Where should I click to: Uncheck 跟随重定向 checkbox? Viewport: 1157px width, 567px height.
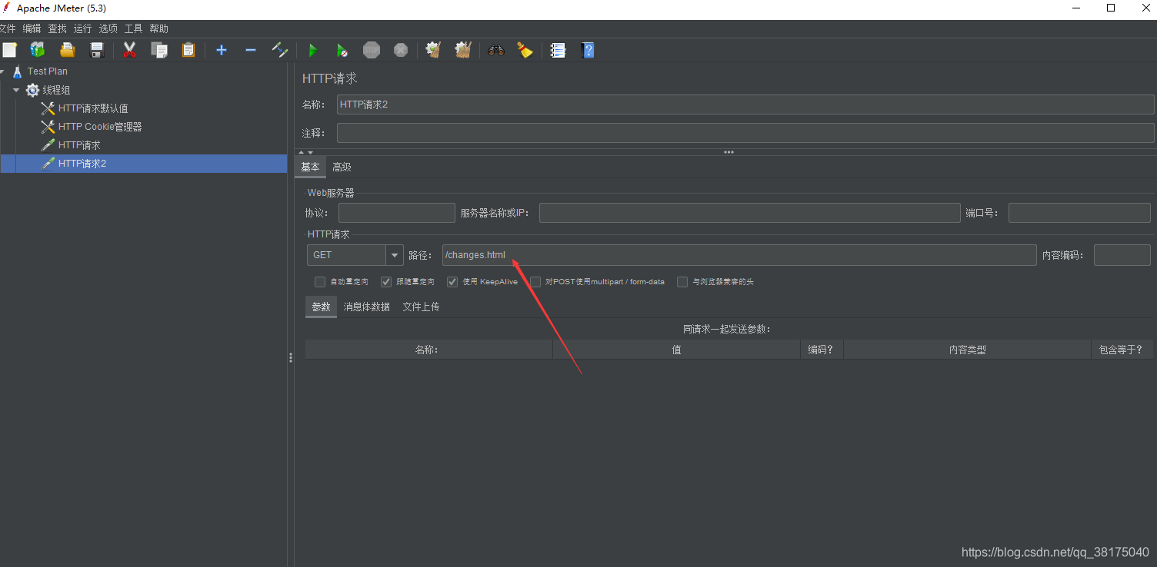point(386,282)
